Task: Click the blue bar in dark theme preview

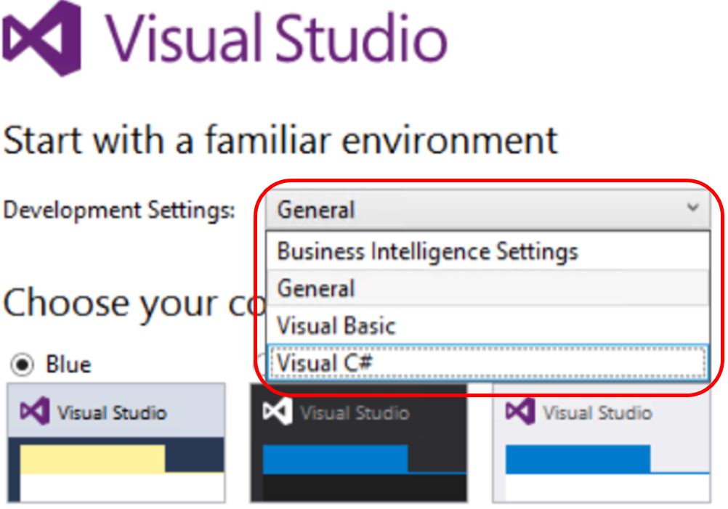Action: pos(335,459)
